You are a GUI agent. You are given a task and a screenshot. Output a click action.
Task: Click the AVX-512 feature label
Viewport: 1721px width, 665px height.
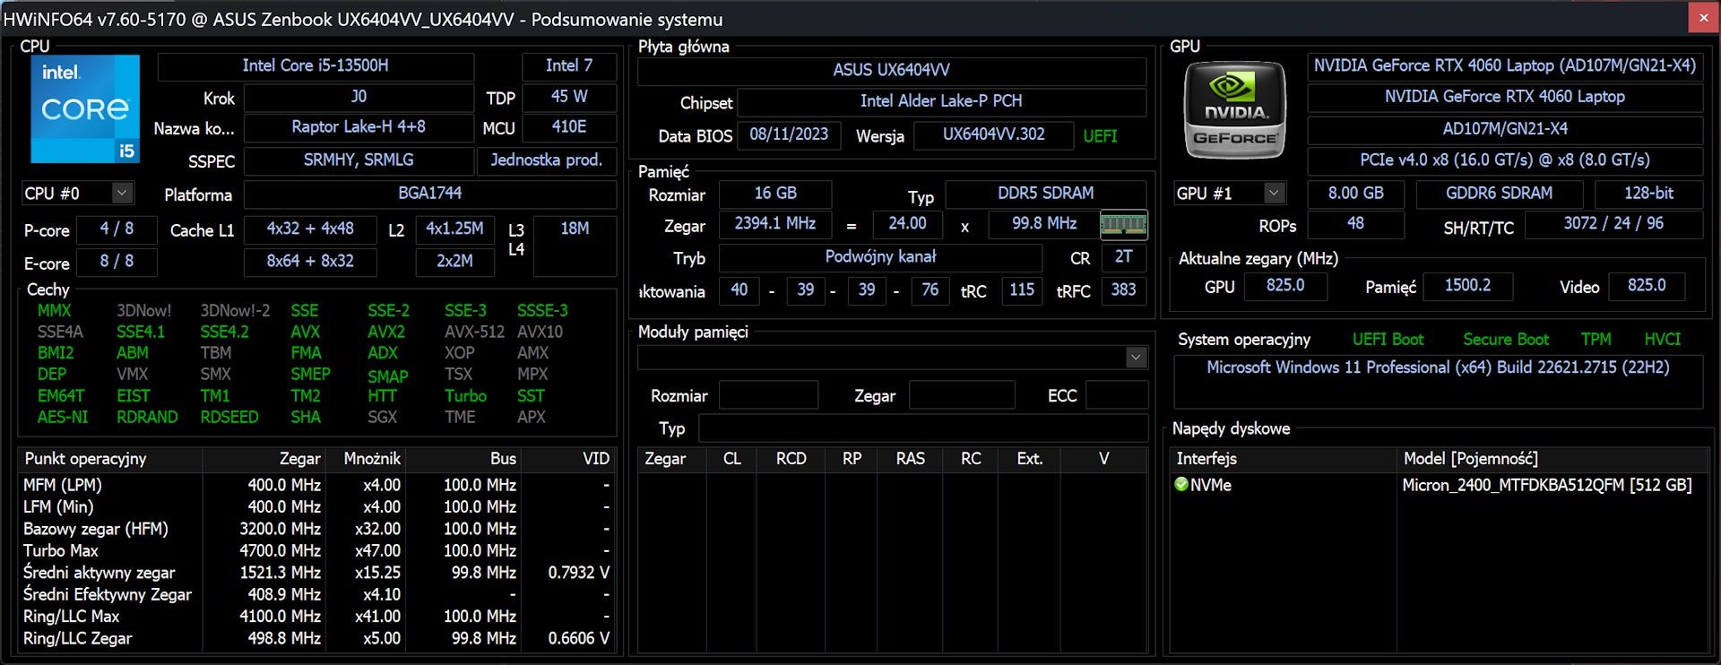click(475, 332)
